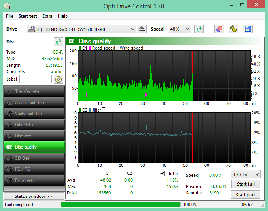Toggle the Read speed legend marker

[x=90, y=48]
